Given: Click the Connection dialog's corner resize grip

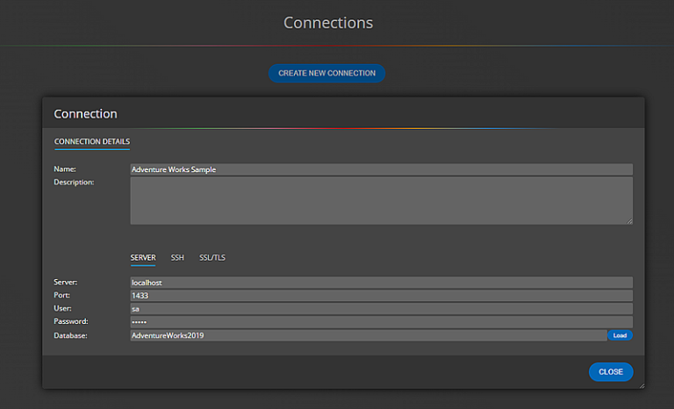Looking at the screenshot, I should click(x=642, y=385).
